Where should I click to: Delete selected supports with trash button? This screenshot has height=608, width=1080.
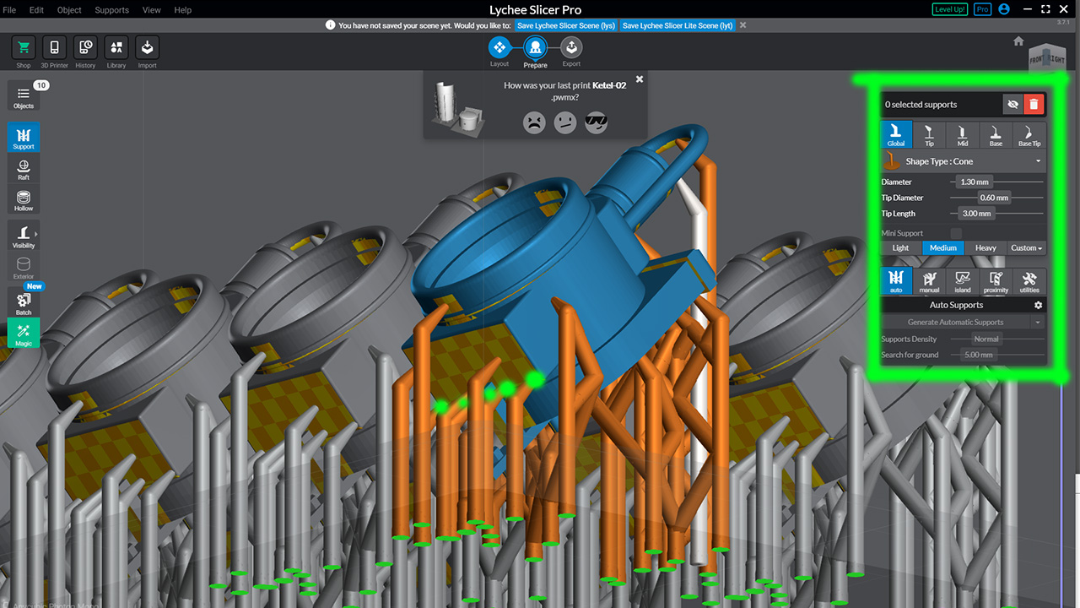[x=1034, y=105]
